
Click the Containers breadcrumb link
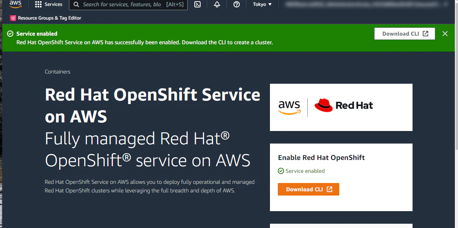pyautogui.click(x=58, y=72)
